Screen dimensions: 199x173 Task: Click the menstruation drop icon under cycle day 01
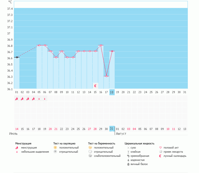tap(17, 99)
